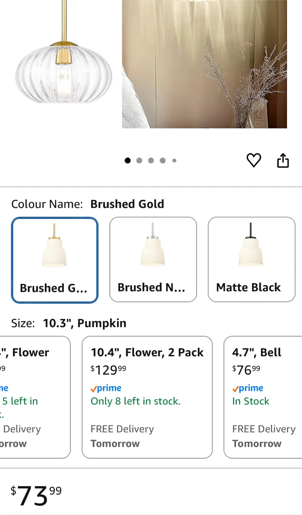Viewport: 302px width, 515px height.
Task: Tap the prime logo in 2 Pack card
Action: click(106, 388)
